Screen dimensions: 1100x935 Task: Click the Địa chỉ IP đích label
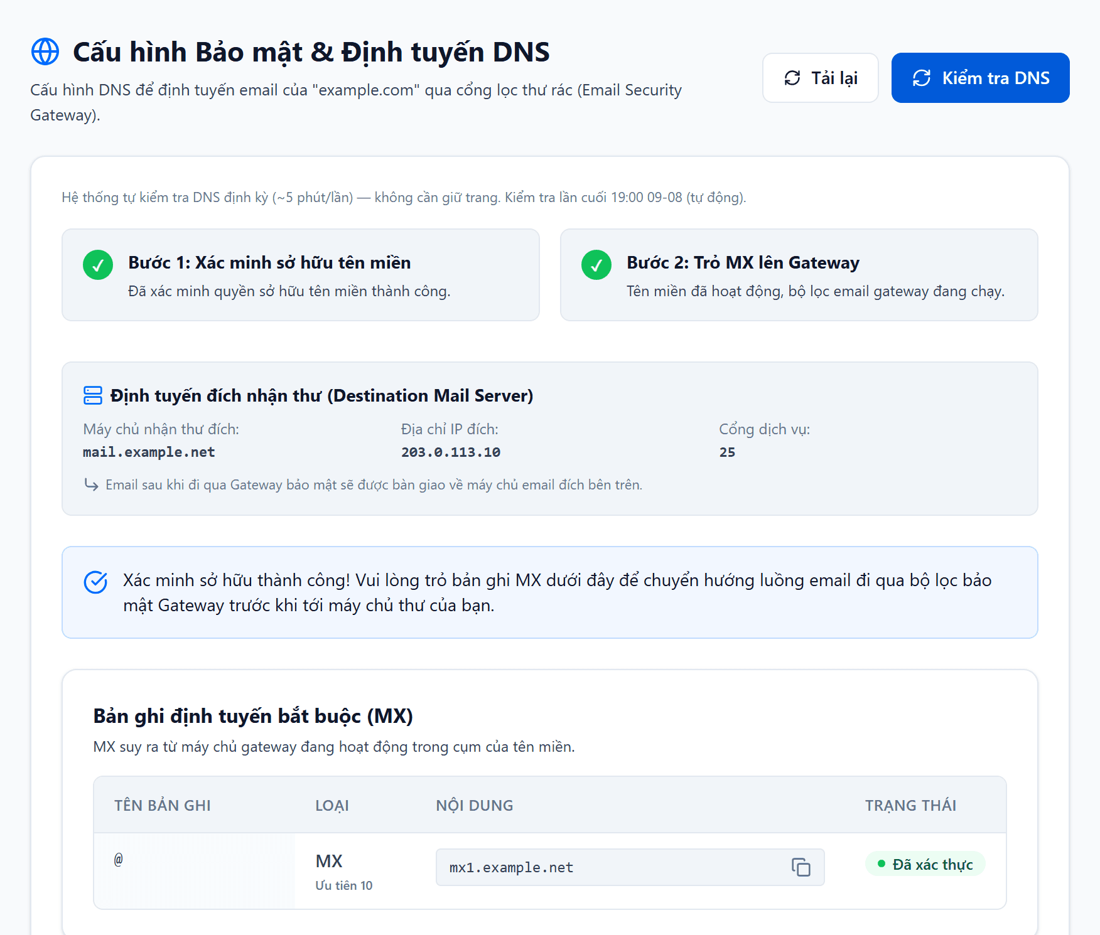click(450, 429)
